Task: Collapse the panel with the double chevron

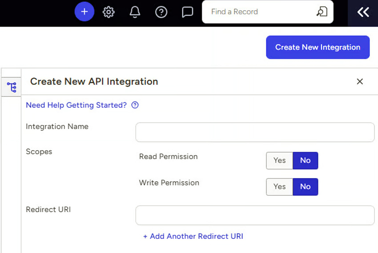Action: [363, 12]
